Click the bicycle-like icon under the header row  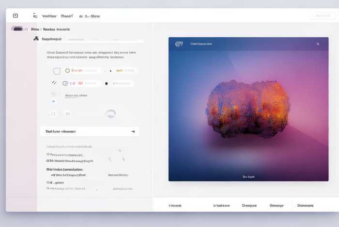pos(36,39)
